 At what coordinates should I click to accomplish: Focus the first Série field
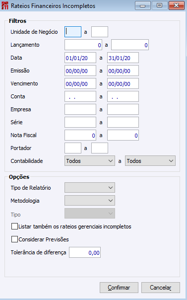pos(80,122)
